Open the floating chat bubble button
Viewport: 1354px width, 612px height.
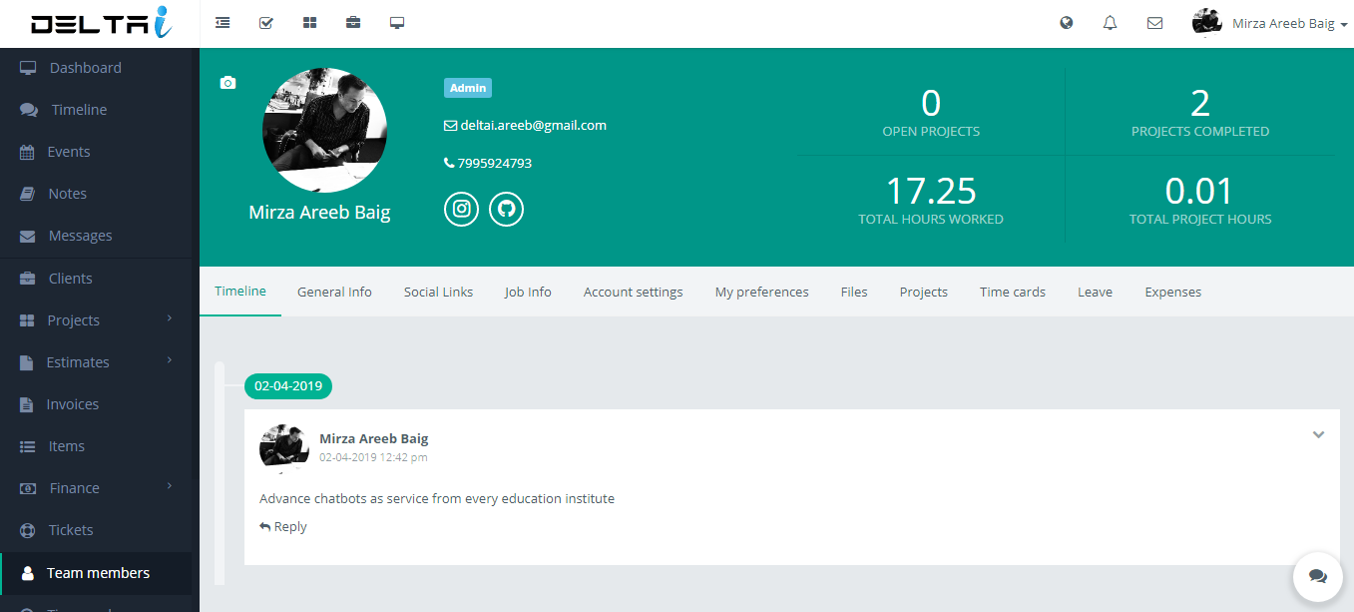tap(1317, 576)
